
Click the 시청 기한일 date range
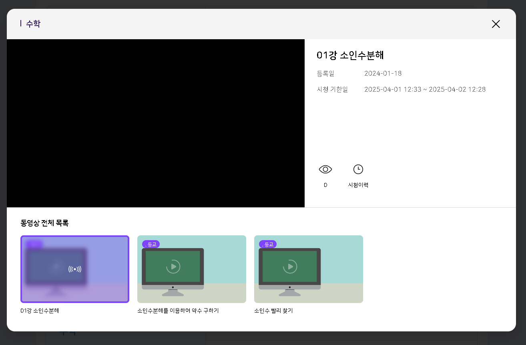click(x=425, y=89)
